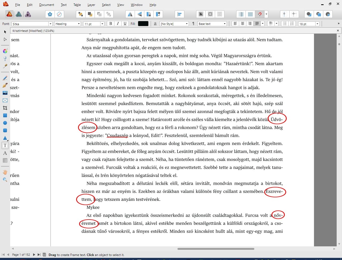Choose the Table tool in the left toolbar
Screen dimensions: 342x260
[x=5, y=160]
